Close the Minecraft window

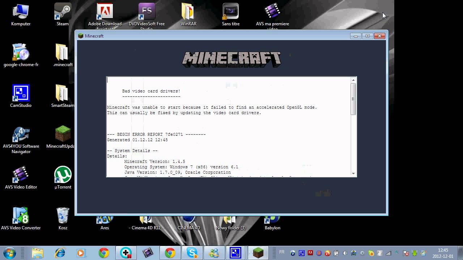pyautogui.click(x=379, y=36)
